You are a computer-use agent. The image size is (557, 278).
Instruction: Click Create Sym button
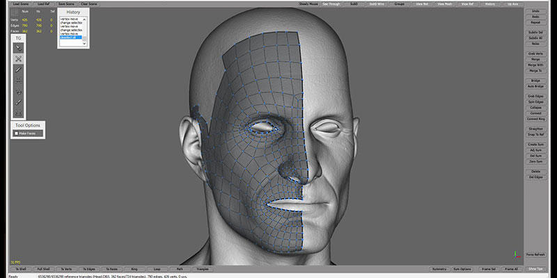(535, 145)
